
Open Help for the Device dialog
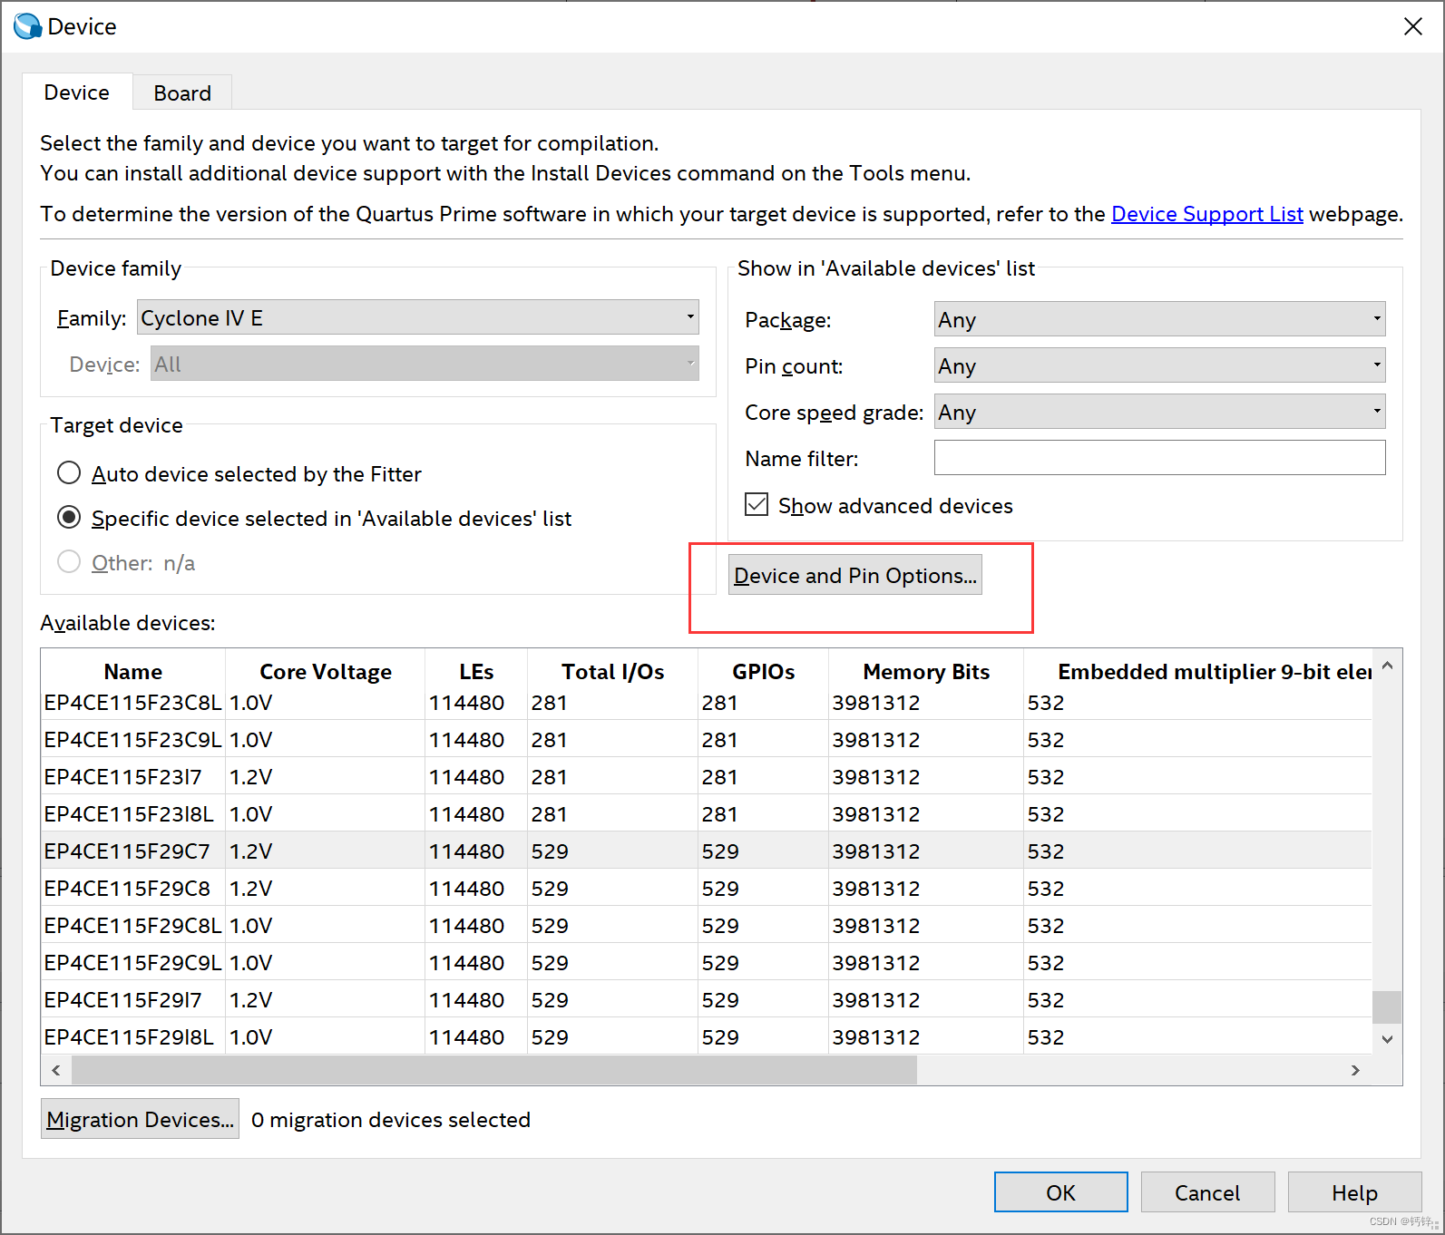coord(1354,1192)
